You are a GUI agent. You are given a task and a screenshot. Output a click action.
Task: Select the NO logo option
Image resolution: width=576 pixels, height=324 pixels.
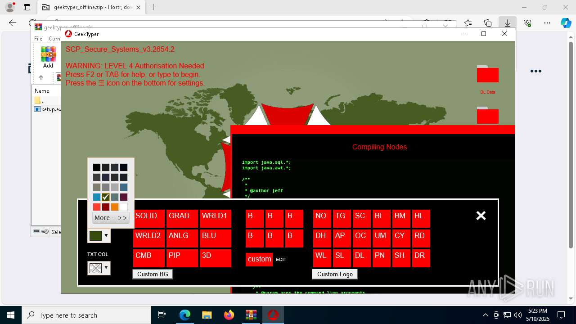click(322, 218)
